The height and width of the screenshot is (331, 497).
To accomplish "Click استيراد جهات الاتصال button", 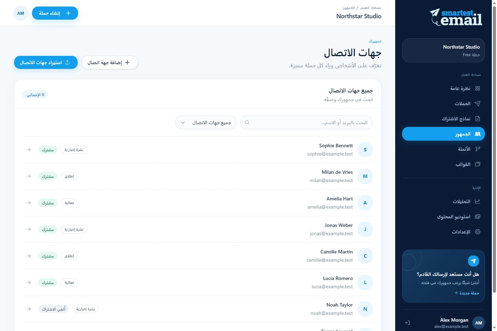I will click(x=46, y=62).
